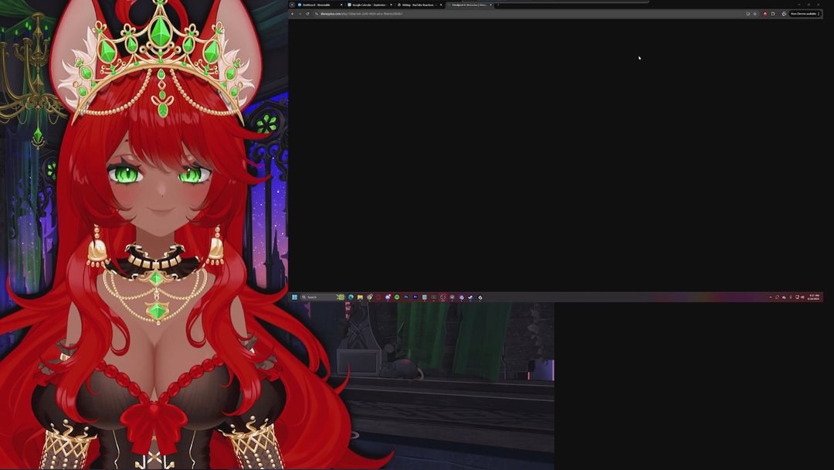Image resolution: width=834 pixels, height=470 pixels.
Task: Open a new browser tab
Action: pos(498,5)
